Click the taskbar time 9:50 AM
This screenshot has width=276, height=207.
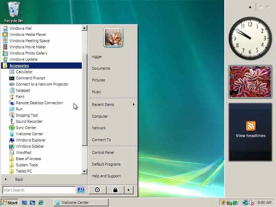(264, 203)
